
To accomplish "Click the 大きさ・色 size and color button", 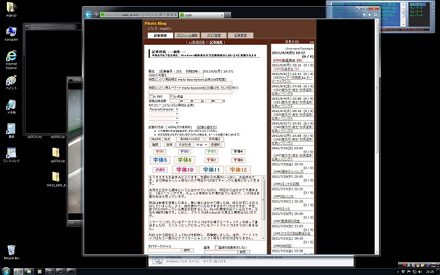I will click(184, 145).
